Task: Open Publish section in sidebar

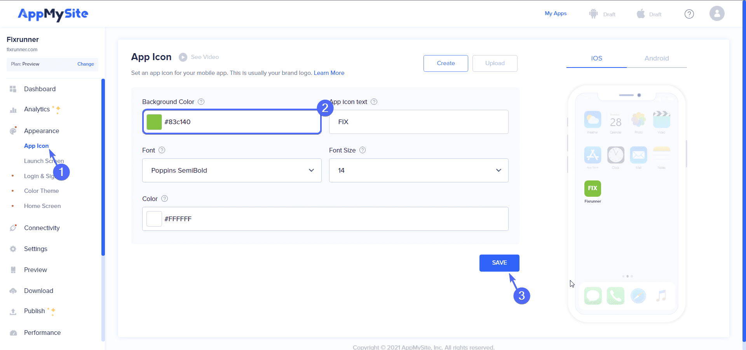Action: coord(35,311)
